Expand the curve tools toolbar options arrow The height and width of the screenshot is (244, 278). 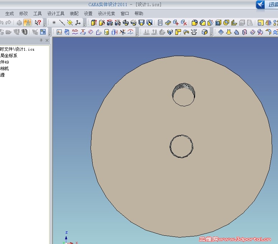[137, 34]
